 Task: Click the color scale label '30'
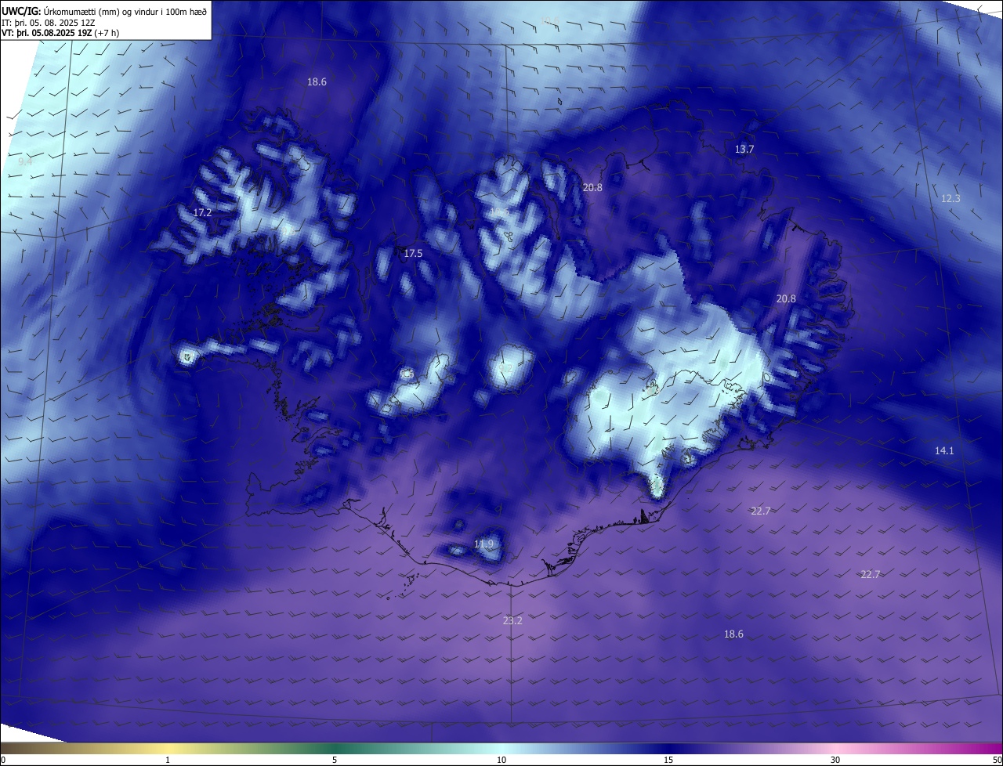coord(835,760)
